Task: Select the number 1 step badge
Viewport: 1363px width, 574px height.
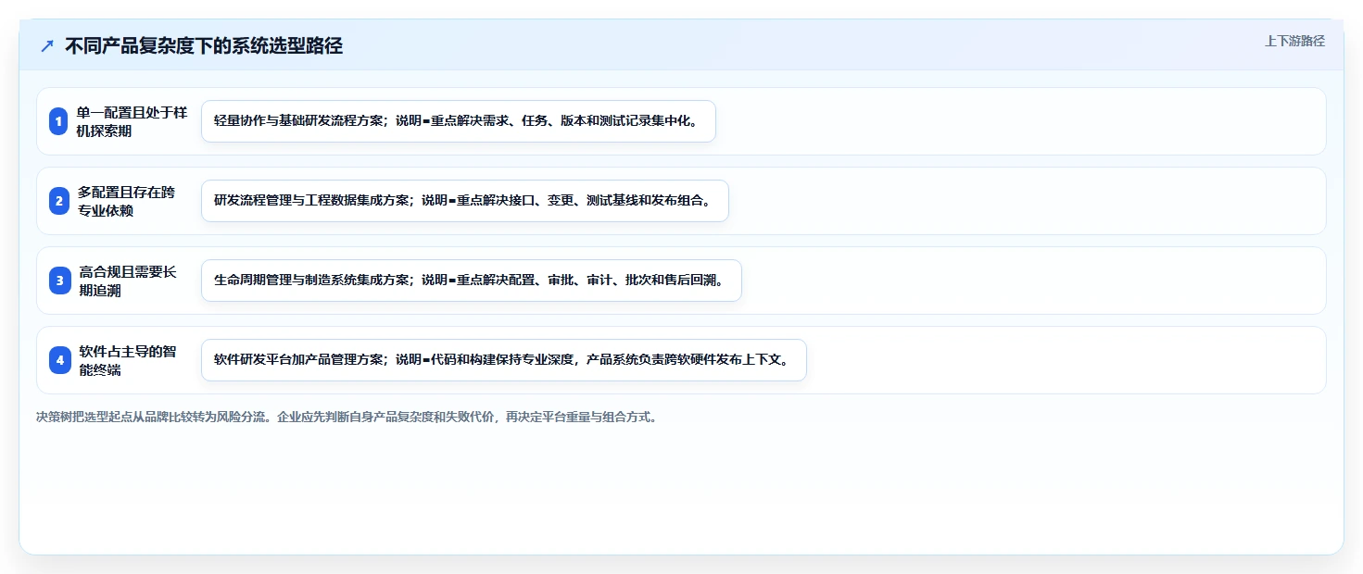Action: pos(59,121)
